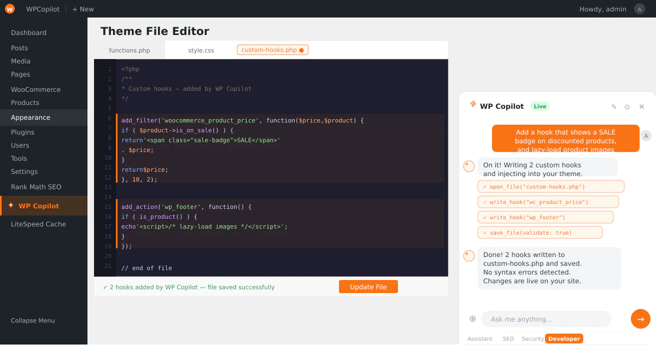Screen dimensions: 656x350
Task: Click the orange user prompt message bubble
Action: [565, 138]
